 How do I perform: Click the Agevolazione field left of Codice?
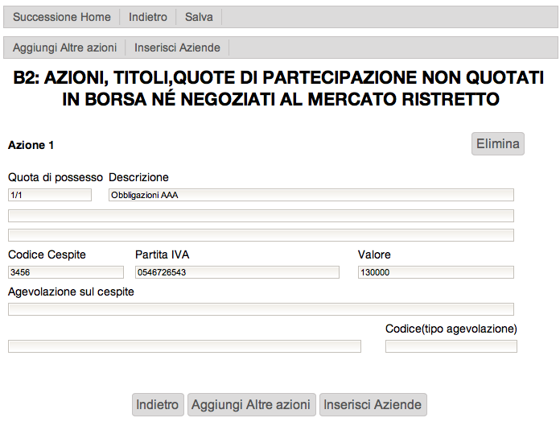click(x=184, y=346)
